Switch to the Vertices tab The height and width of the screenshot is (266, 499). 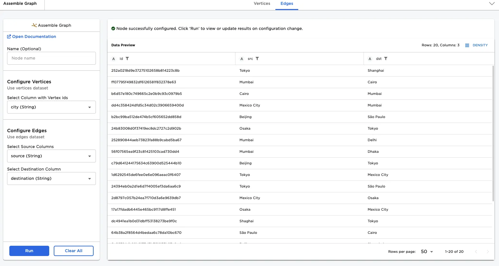pyautogui.click(x=262, y=4)
